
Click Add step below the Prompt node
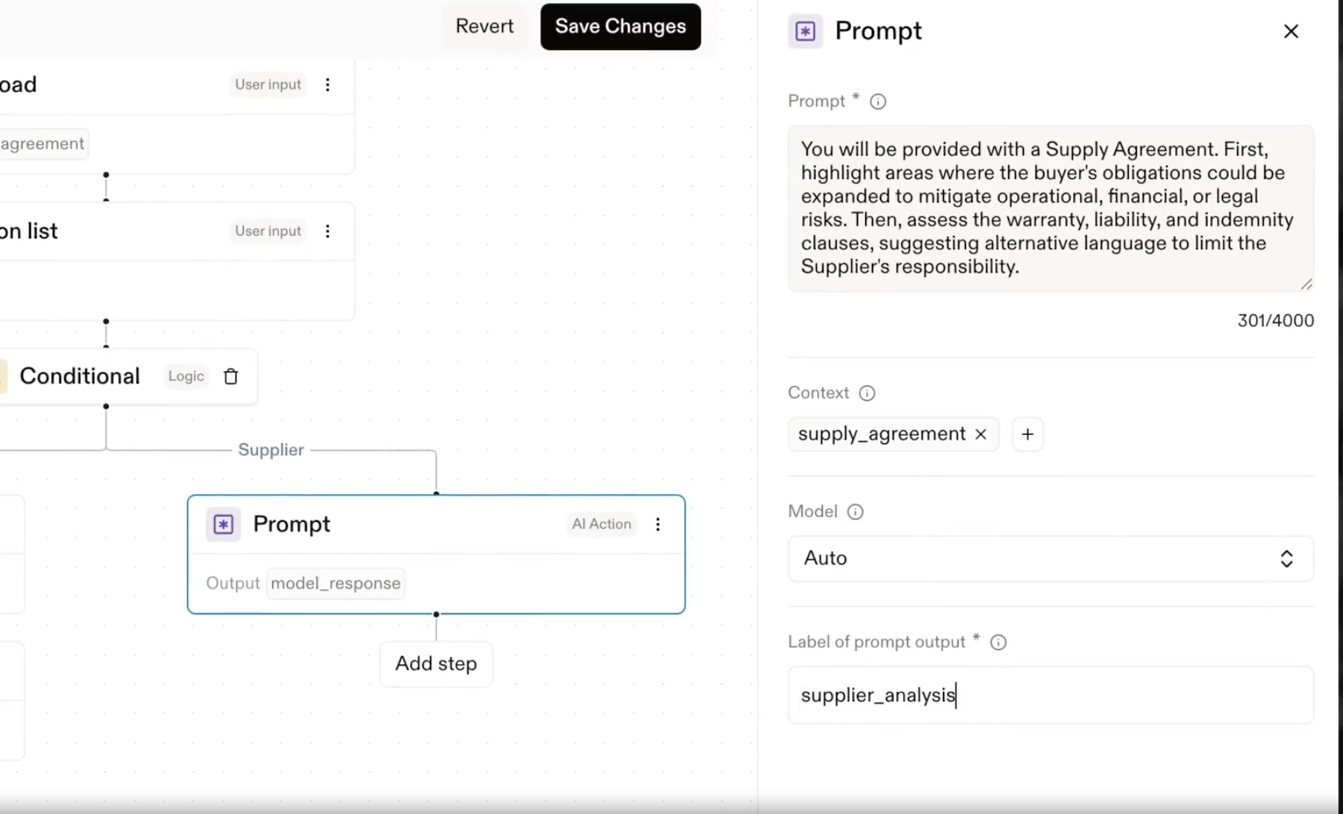[x=436, y=664]
